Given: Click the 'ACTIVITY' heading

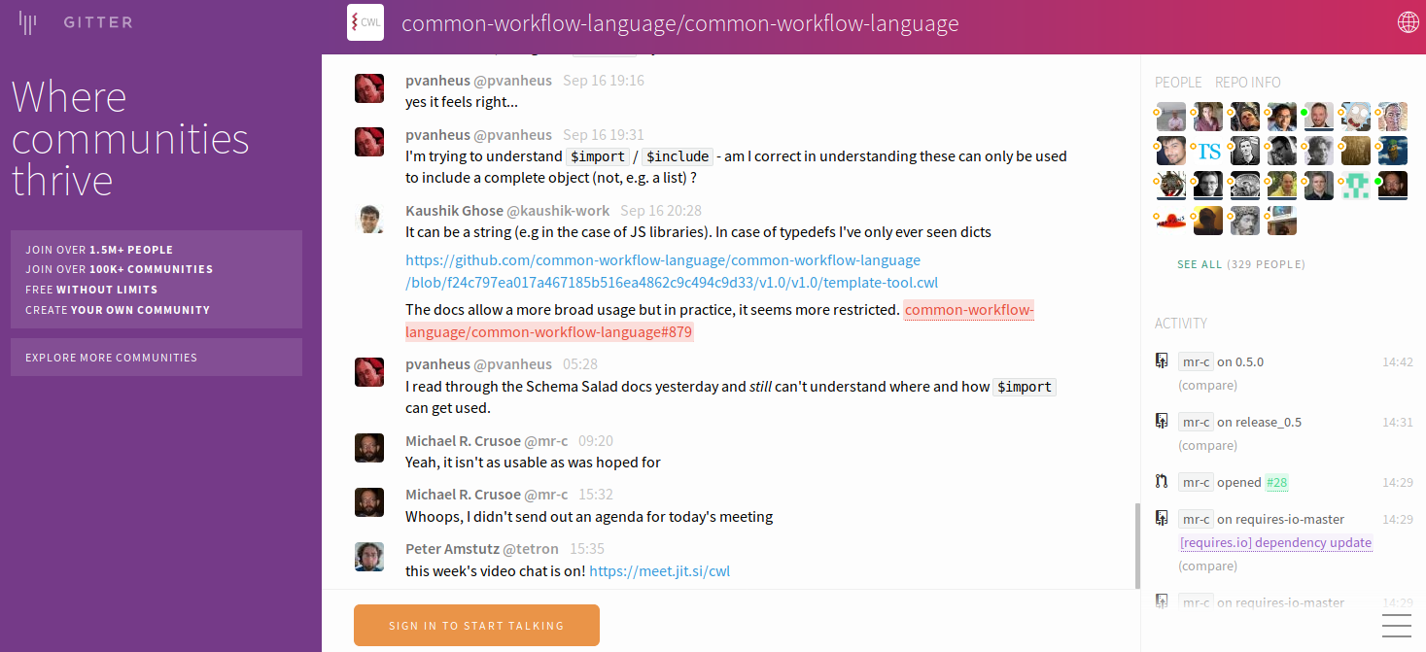Looking at the screenshot, I should [1181, 324].
